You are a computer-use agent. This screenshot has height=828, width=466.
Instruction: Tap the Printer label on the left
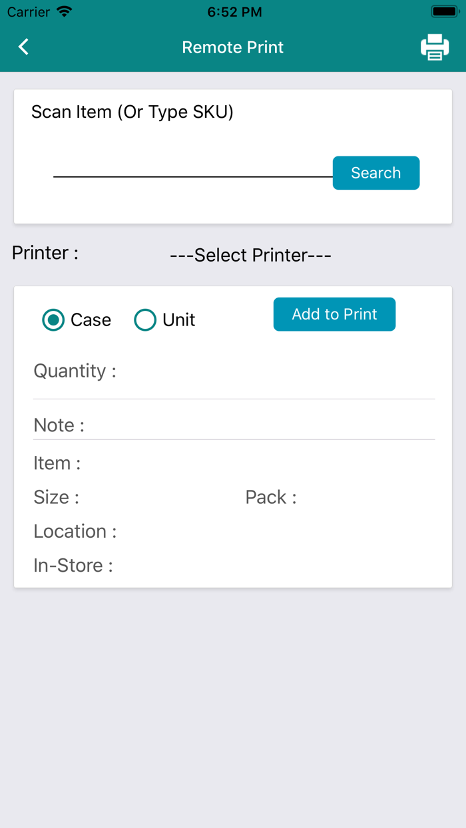[45, 253]
